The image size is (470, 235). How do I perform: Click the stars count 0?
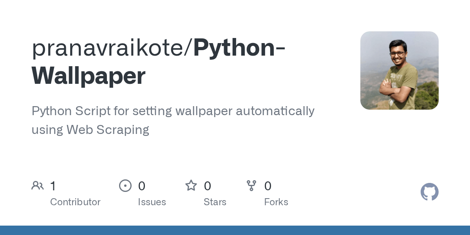tap(208, 186)
